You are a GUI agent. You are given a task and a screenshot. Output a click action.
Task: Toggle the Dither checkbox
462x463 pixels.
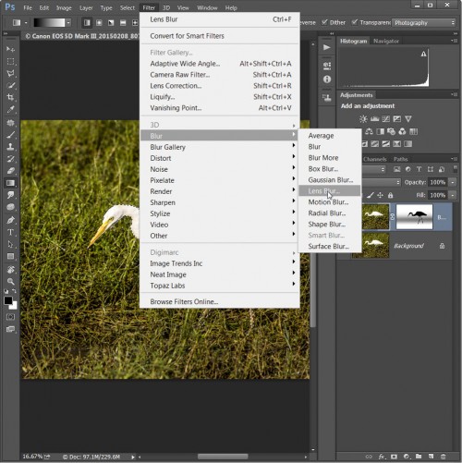pos(324,22)
